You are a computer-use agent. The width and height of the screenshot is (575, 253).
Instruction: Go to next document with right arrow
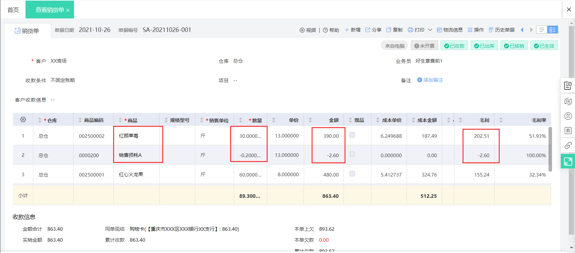(531, 30)
